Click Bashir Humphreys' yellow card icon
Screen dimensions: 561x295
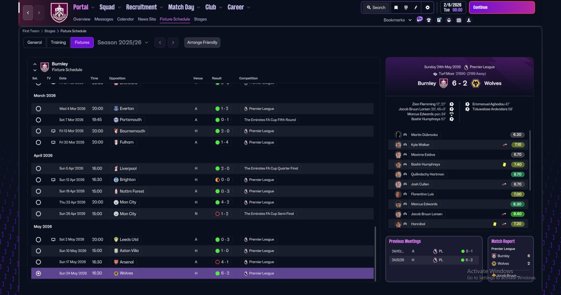click(504, 164)
